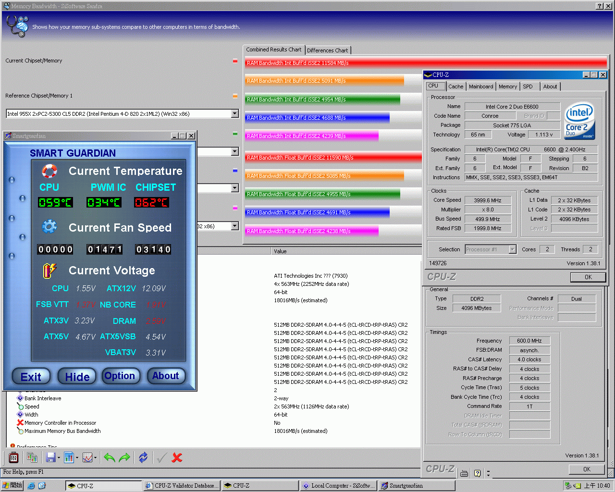Click the gear icon beside Current Fan Speed

click(x=49, y=227)
